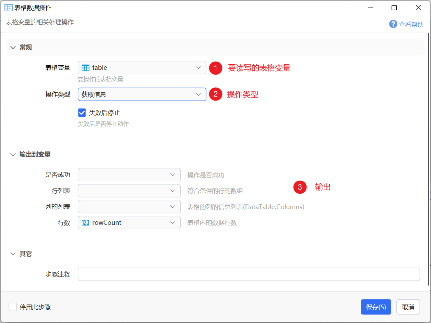431x323 pixels.
Task: Click the 符合条件的行的数组 description text
Action: (x=215, y=191)
